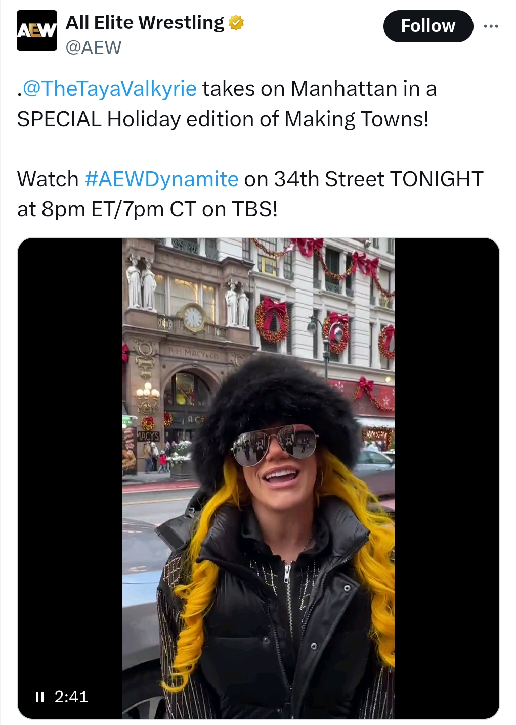The image size is (516, 725).
Task: Open the AEW profile avatar
Action: 37,30
